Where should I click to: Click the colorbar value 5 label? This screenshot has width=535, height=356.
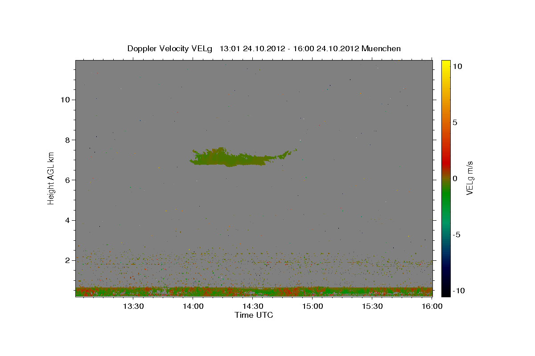pyautogui.click(x=455, y=122)
